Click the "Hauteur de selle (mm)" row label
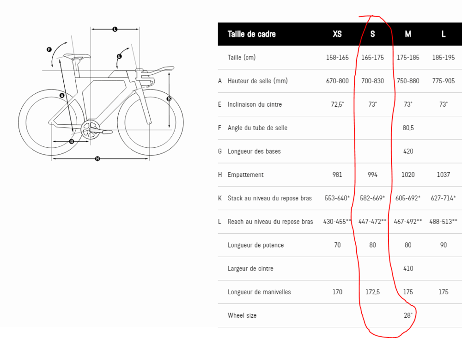The width and height of the screenshot is (462, 338). click(257, 81)
